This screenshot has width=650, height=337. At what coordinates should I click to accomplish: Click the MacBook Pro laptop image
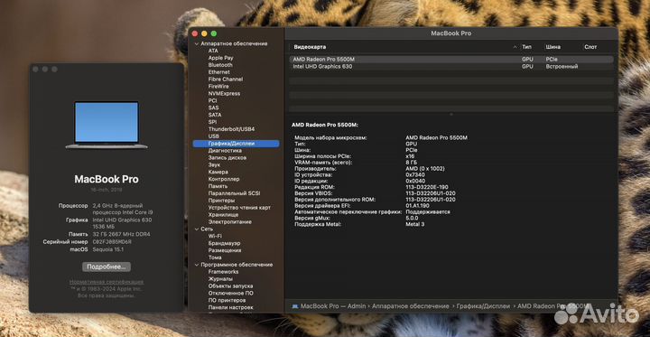click(x=107, y=125)
